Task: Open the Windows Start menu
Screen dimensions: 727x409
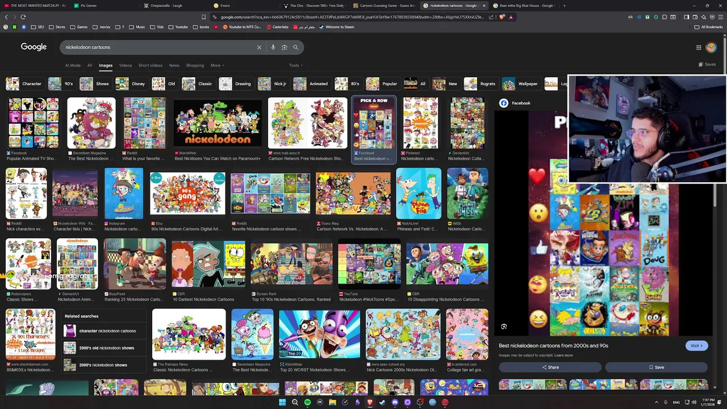Action: (282, 402)
